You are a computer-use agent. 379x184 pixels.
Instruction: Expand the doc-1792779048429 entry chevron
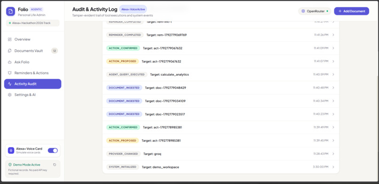point(333,88)
